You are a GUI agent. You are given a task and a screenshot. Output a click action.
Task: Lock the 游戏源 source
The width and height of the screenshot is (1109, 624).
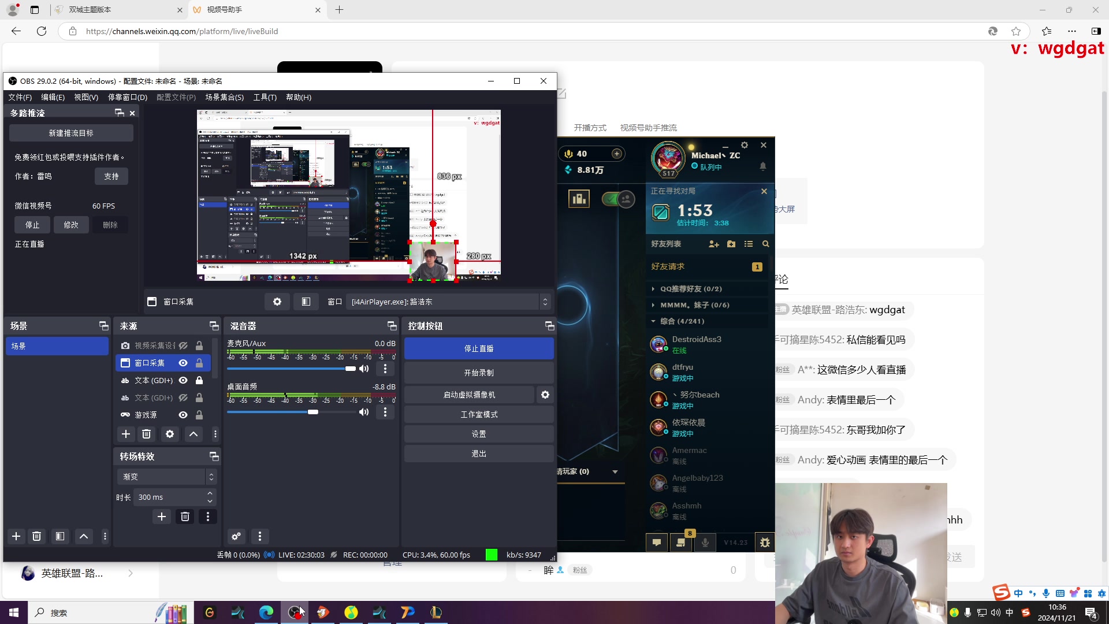click(x=199, y=415)
